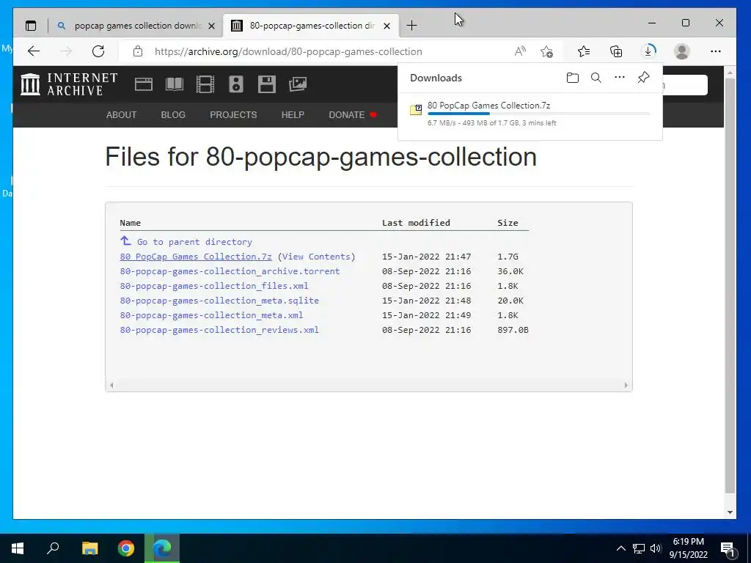Image resolution: width=751 pixels, height=563 pixels.
Task: Toggle the Downloads toolbar button
Action: point(648,51)
